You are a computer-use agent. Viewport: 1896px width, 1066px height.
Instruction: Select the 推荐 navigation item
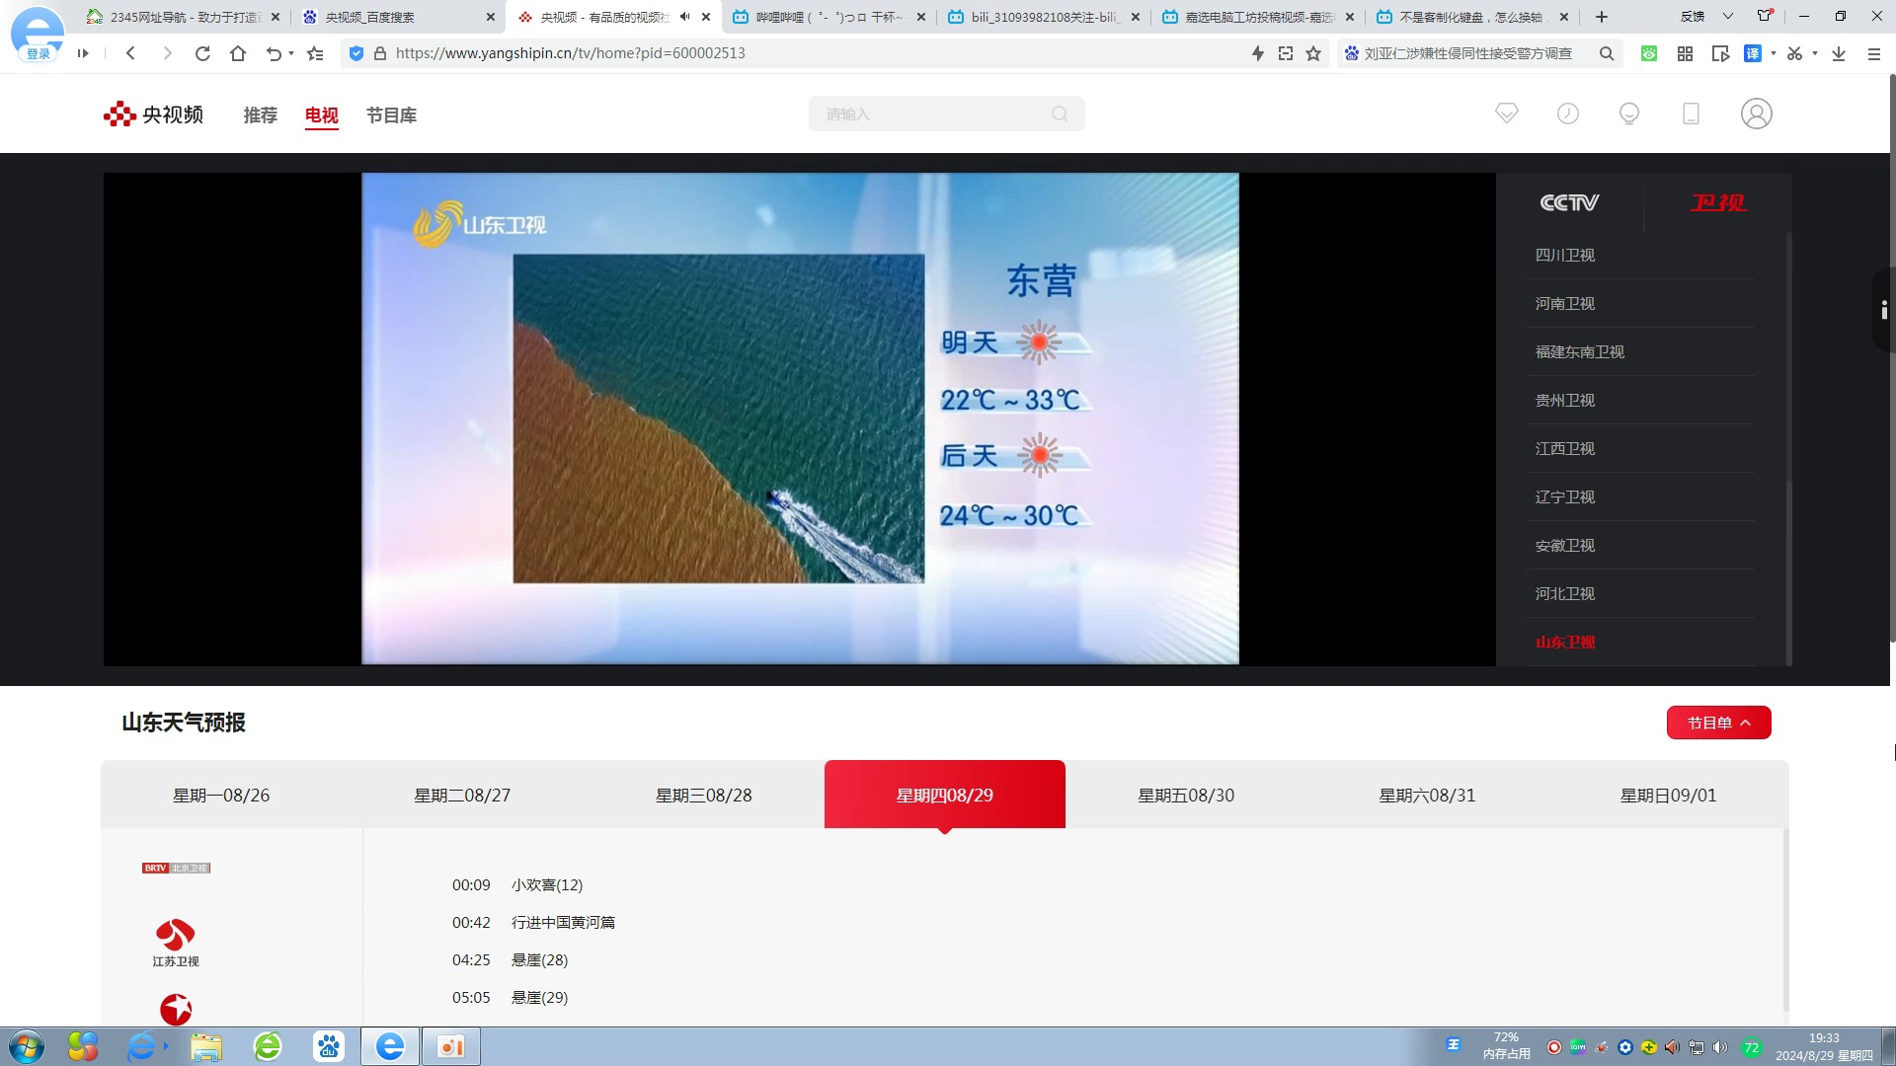click(261, 115)
